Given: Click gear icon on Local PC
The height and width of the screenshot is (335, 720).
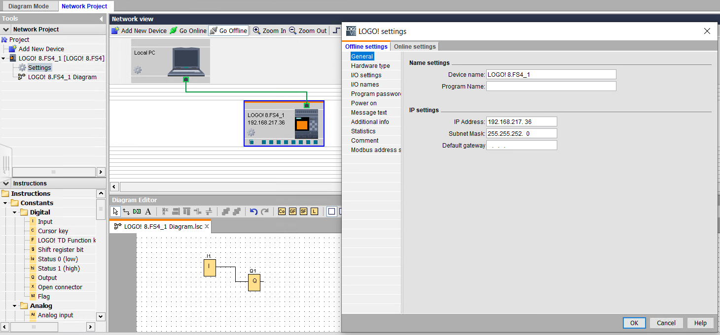Looking at the screenshot, I should (138, 70).
